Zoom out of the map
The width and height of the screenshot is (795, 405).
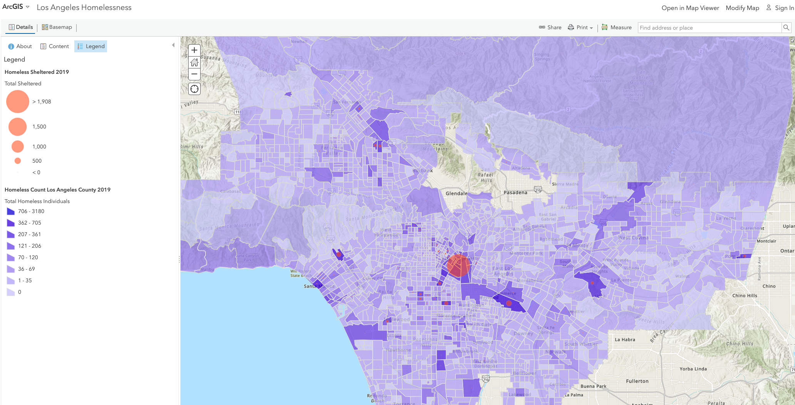click(194, 74)
